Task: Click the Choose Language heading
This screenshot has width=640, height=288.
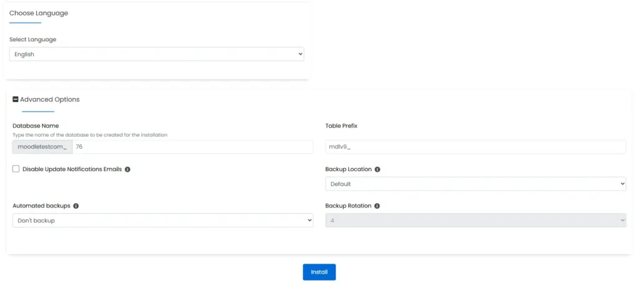Action: [39, 13]
